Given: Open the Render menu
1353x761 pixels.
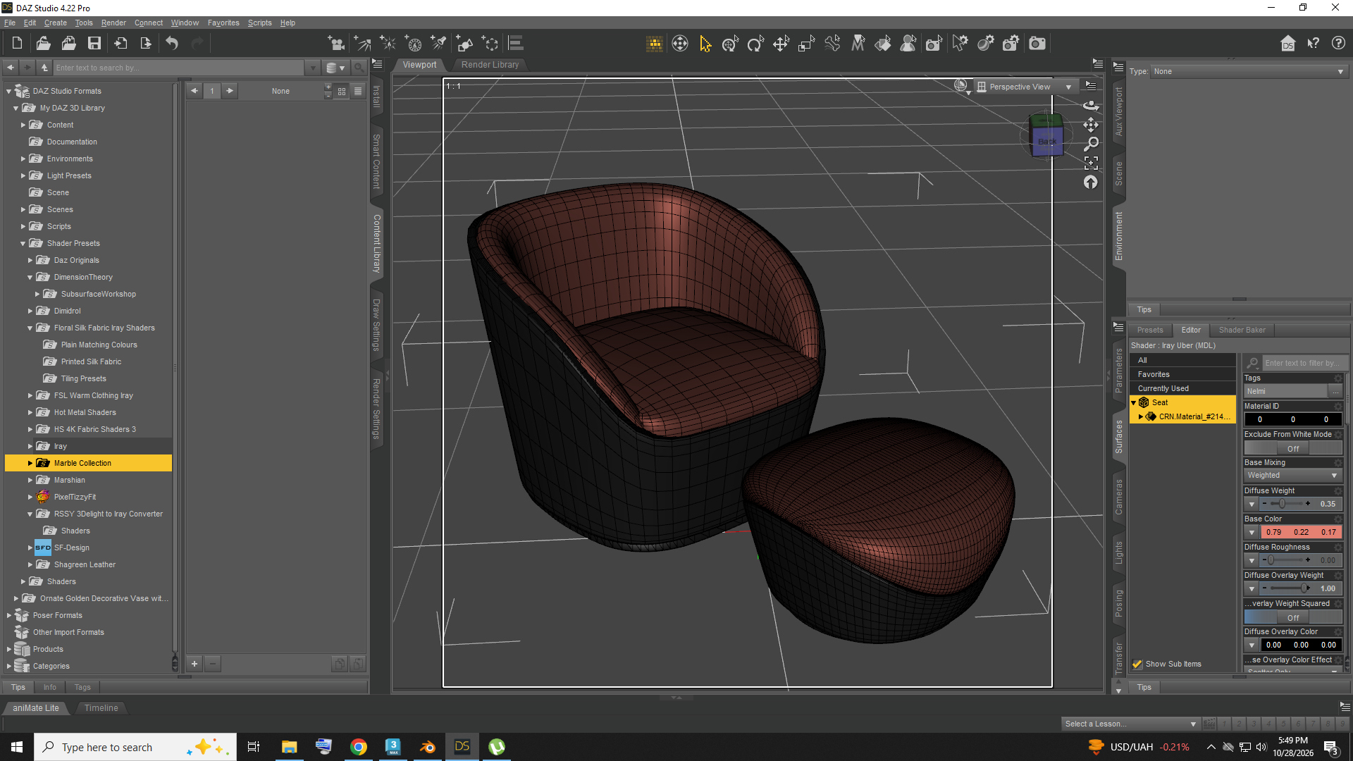Looking at the screenshot, I should coord(113,23).
